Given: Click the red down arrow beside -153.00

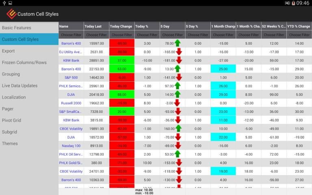Looking at the screenshot, I should point(179,163).
